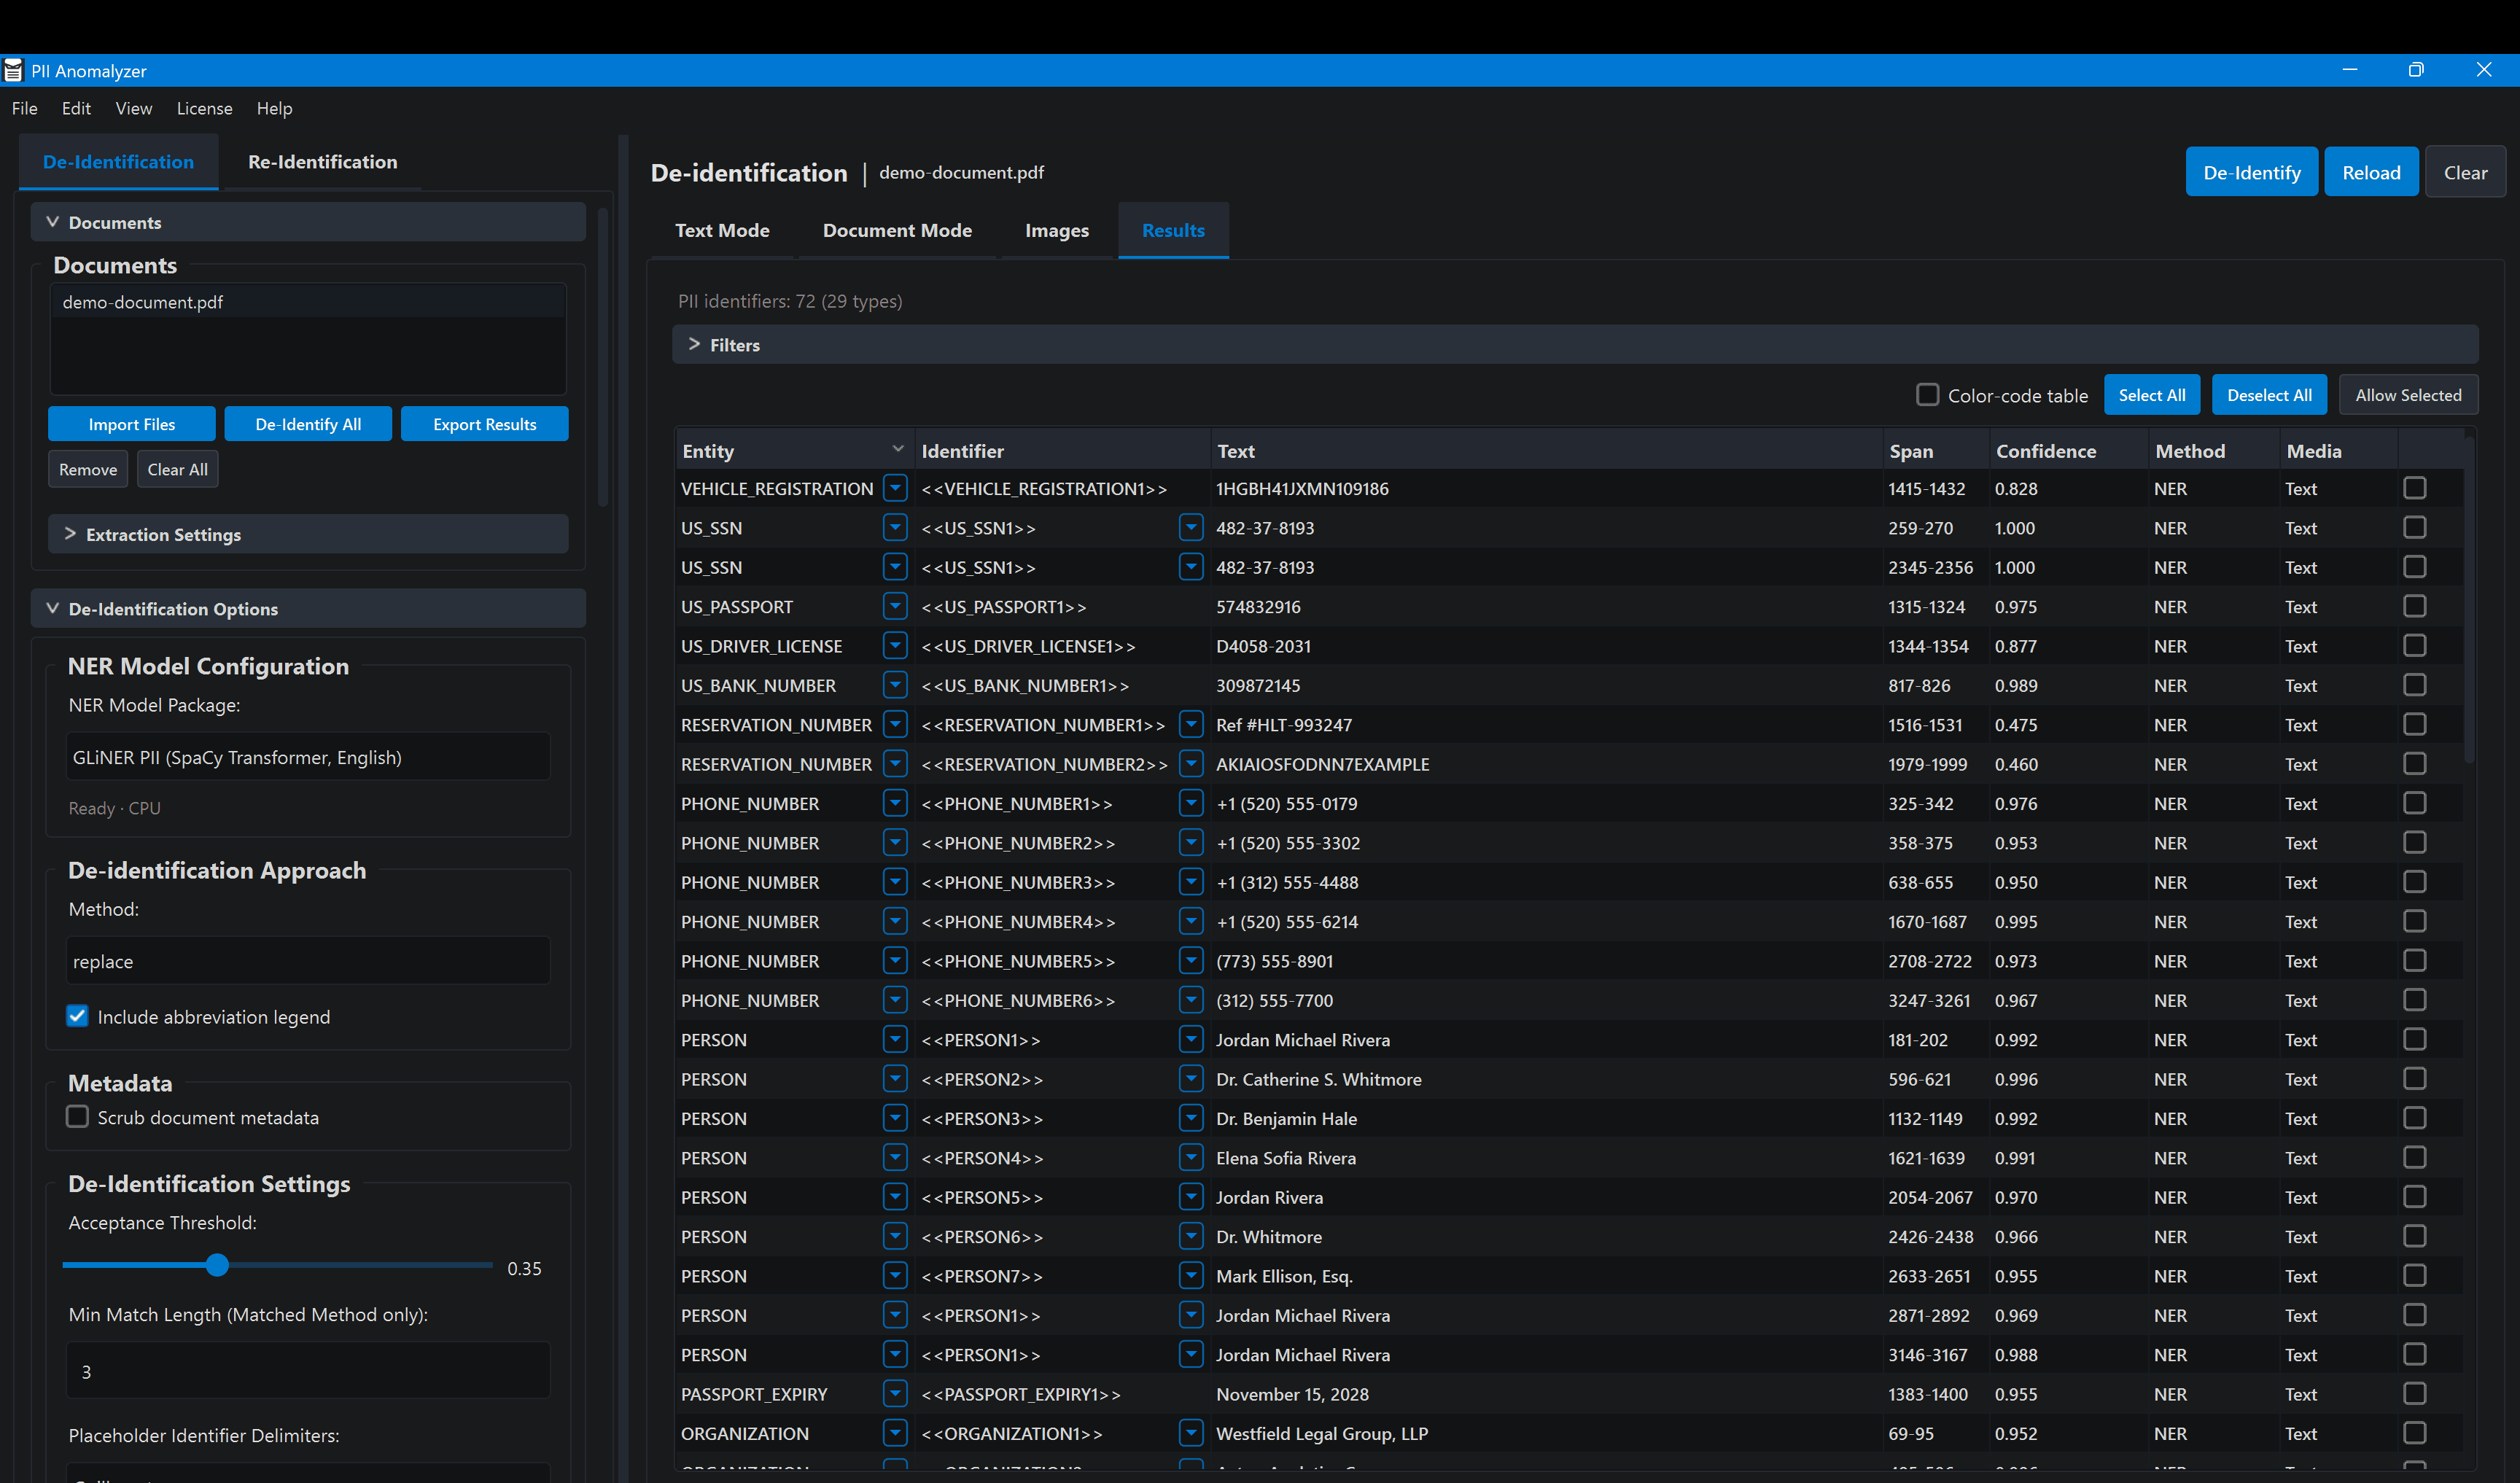Open identifier dropdown for PERSON2 row
The height and width of the screenshot is (1483, 2520).
click(x=1190, y=1079)
